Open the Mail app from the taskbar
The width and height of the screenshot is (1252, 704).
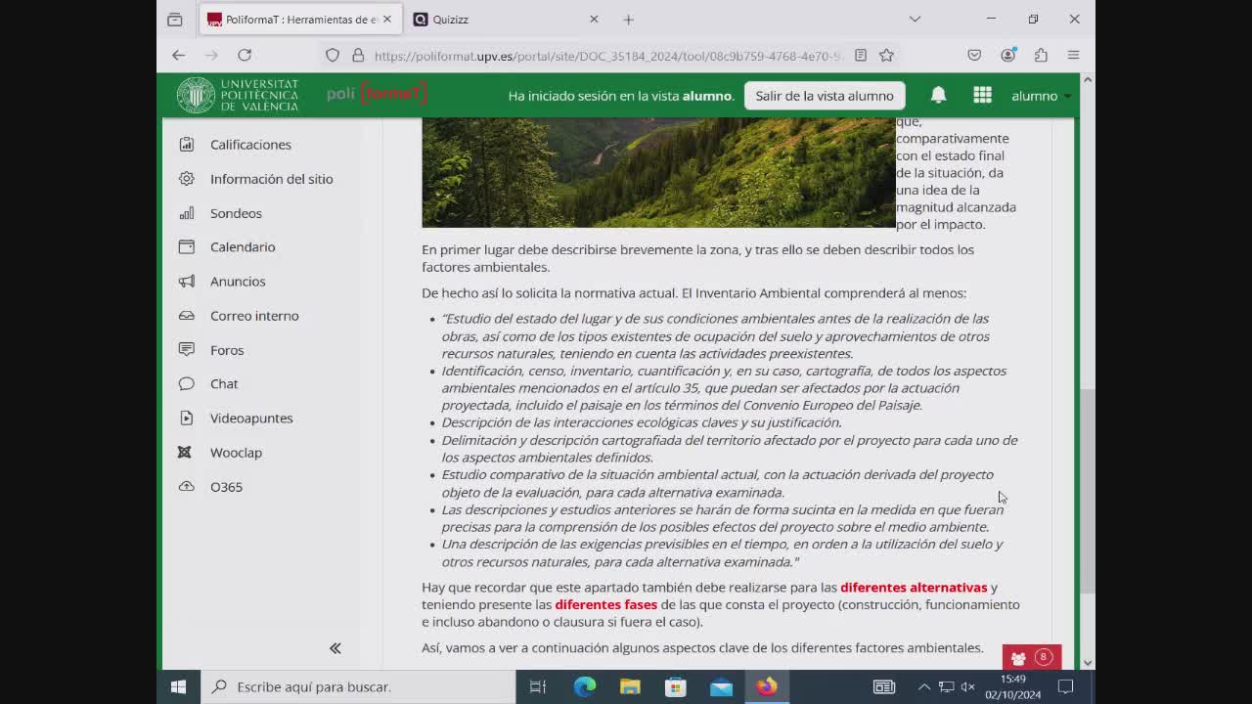[721, 686]
